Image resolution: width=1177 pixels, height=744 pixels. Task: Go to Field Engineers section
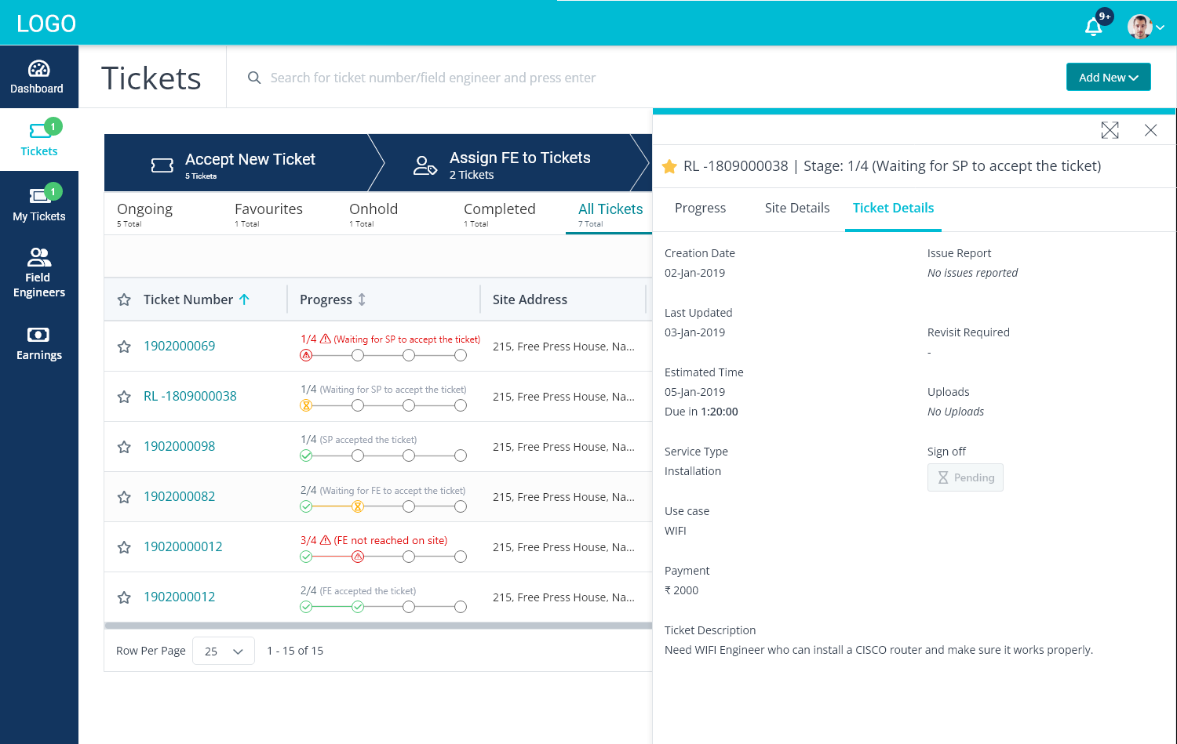coord(38,272)
